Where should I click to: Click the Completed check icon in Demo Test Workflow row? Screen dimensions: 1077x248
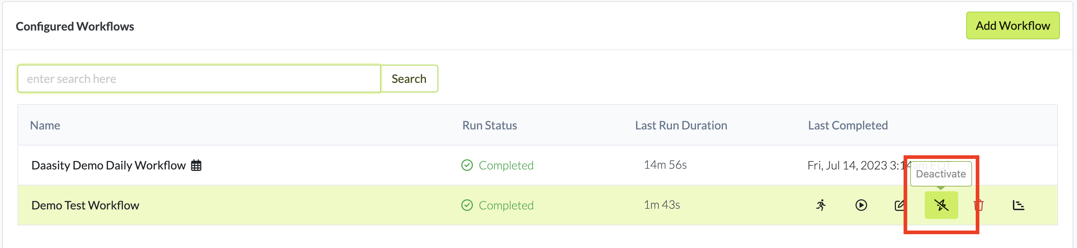click(x=467, y=205)
